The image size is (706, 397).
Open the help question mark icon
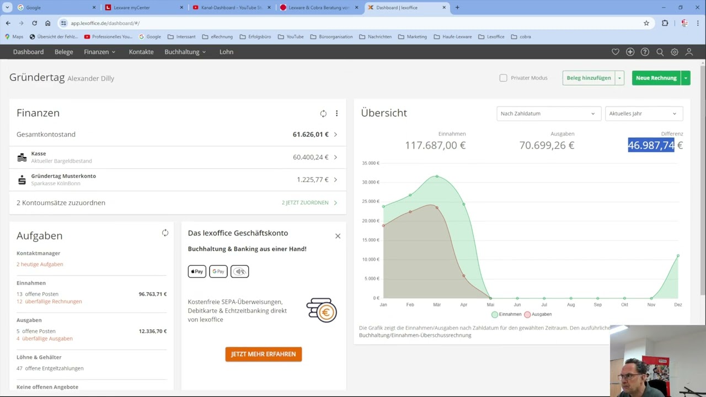coord(645,52)
